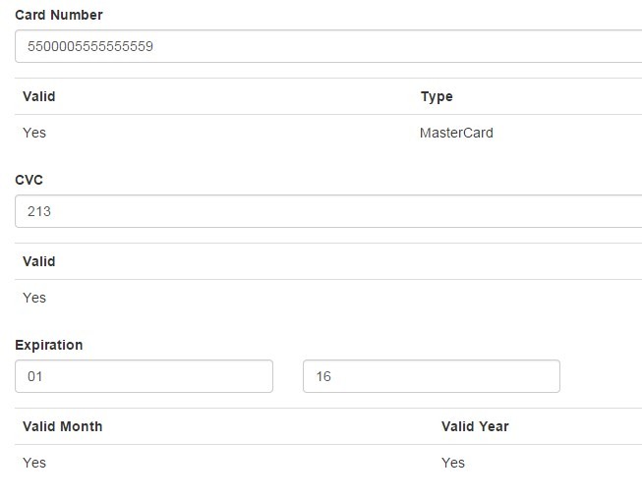The width and height of the screenshot is (642, 498).
Task: Click the Valid Year header
Action: pos(475,426)
